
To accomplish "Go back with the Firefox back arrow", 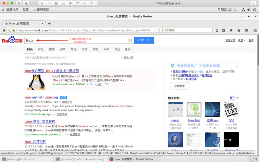I will [4, 30].
